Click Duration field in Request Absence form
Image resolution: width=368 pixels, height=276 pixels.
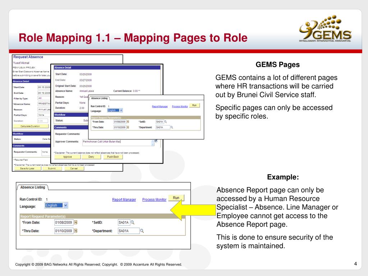click(43, 121)
